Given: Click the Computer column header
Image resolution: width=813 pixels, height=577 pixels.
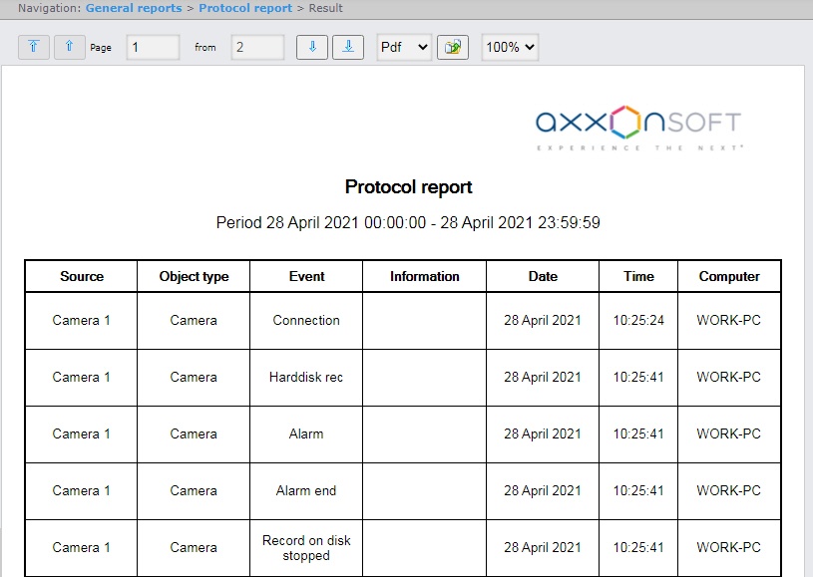Looking at the screenshot, I should click(729, 277).
